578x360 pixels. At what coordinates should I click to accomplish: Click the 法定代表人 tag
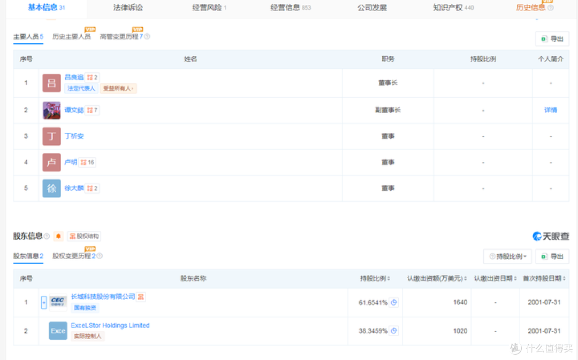coord(81,88)
